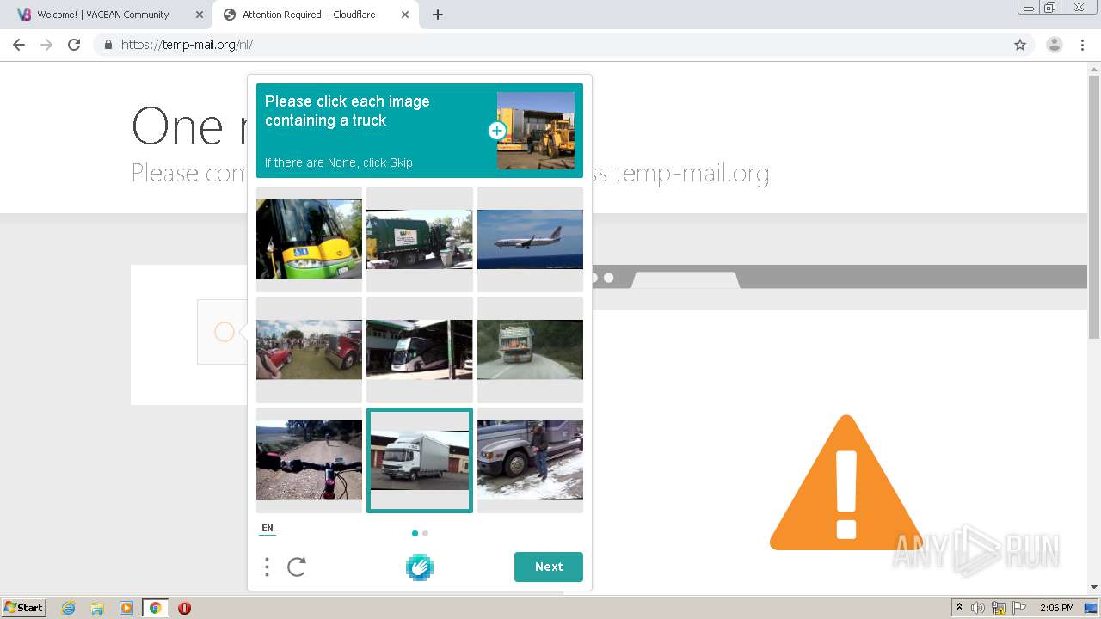Select the snowy truck with person image
1101x619 pixels.
[530, 460]
